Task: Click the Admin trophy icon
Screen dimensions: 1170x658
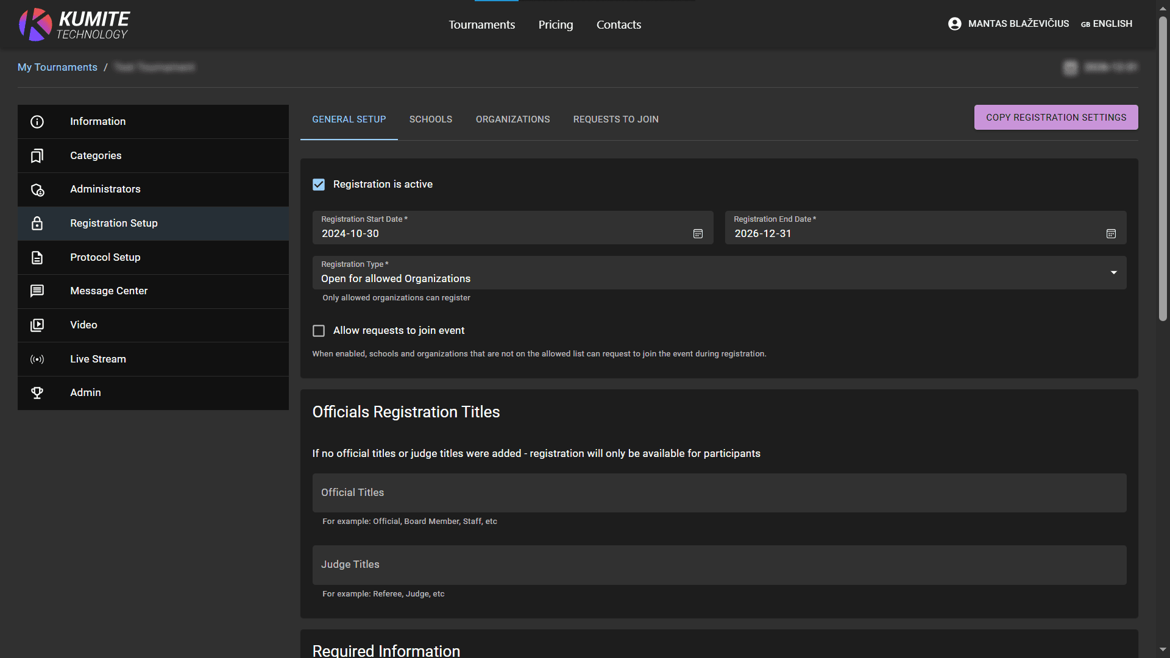Action: [x=37, y=392]
